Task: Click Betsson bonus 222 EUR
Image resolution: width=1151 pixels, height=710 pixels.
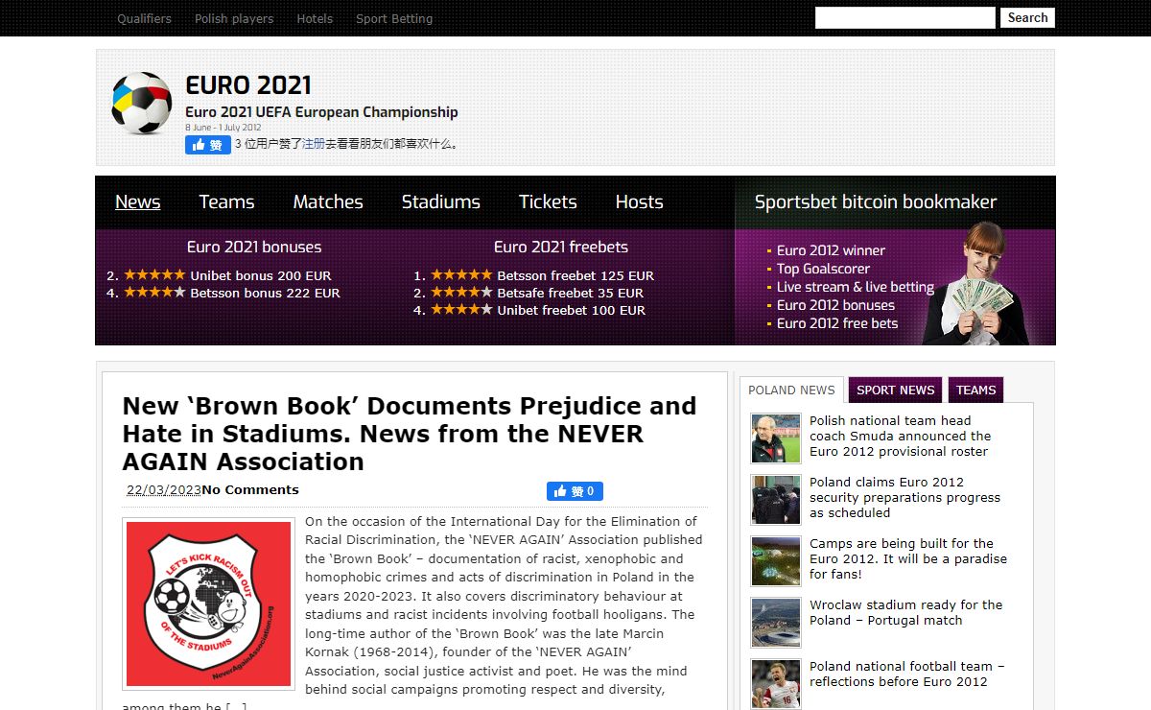Action: (266, 293)
